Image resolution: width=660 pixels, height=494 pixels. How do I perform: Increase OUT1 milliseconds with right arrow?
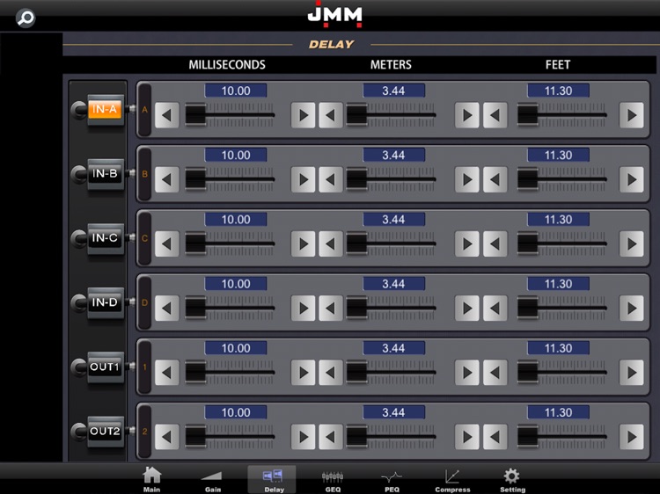coord(303,373)
